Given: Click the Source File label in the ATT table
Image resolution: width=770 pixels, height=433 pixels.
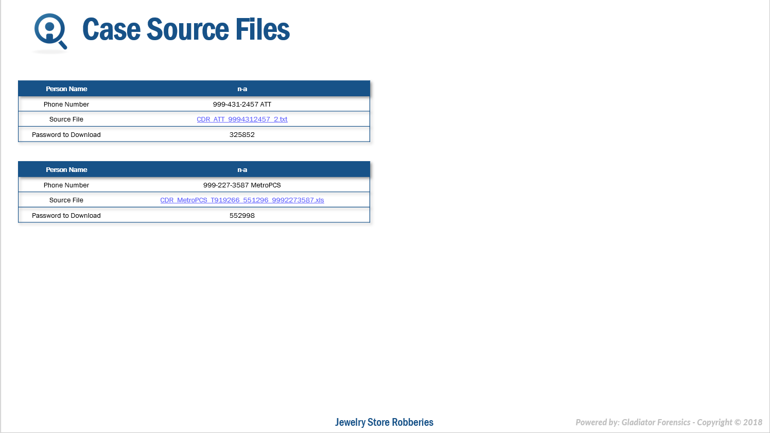Looking at the screenshot, I should (x=66, y=119).
